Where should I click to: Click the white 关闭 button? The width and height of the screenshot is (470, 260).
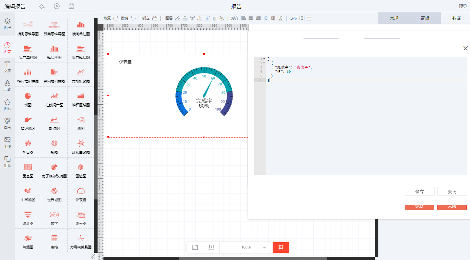tap(452, 192)
